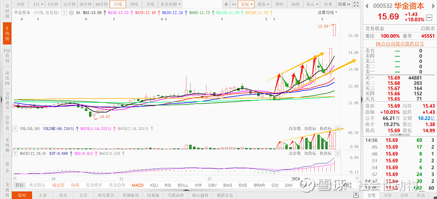Zoom out the chart with minus button

[x=233, y=4]
